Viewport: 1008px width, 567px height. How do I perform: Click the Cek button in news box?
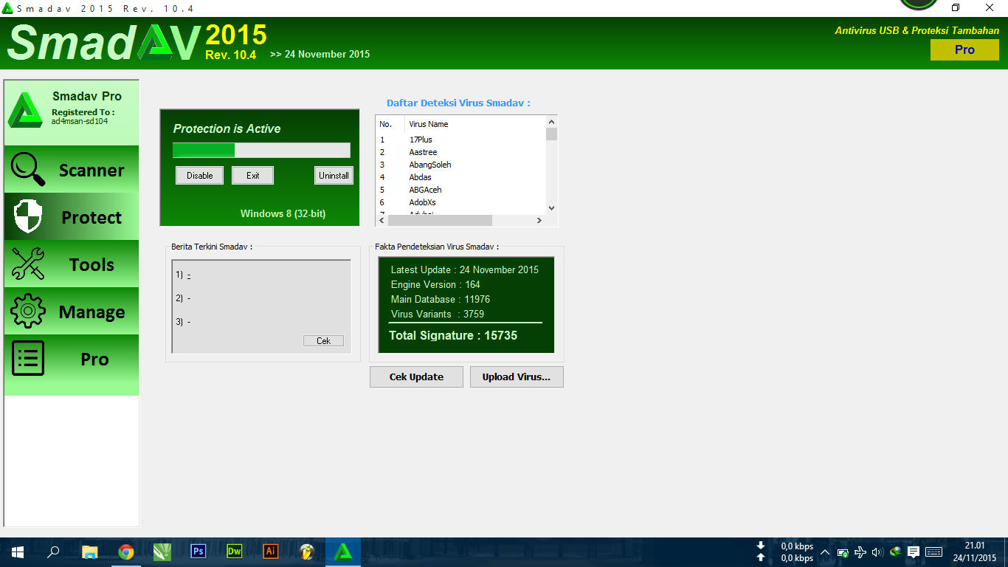[323, 341]
